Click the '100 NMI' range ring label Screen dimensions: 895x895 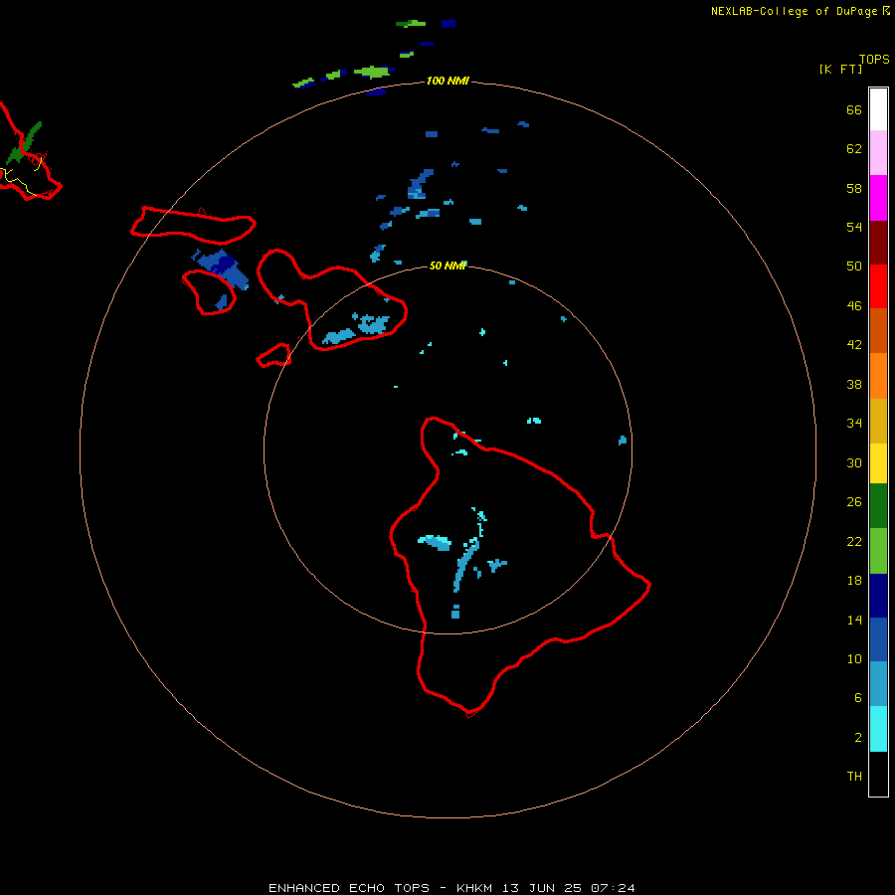click(x=447, y=82)
